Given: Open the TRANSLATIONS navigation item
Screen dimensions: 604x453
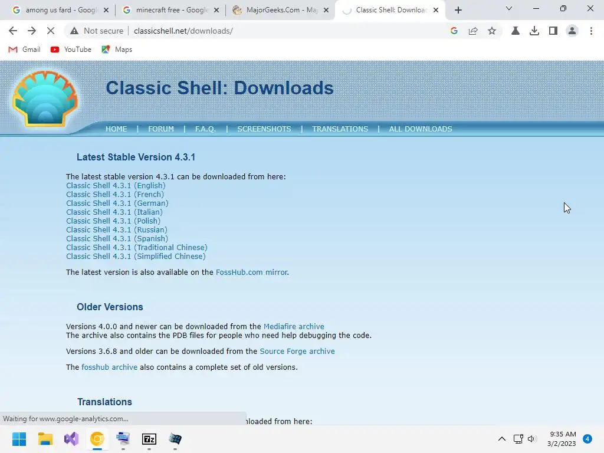Looking at the screenshot, I should 340,129.
